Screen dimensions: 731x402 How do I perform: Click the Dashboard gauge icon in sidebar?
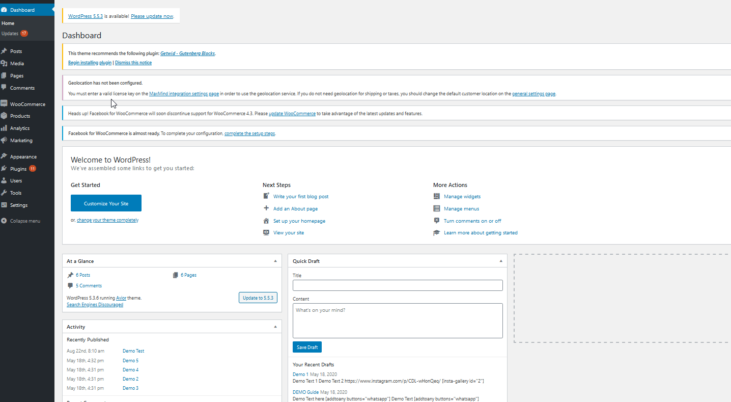tap(4, 10)
